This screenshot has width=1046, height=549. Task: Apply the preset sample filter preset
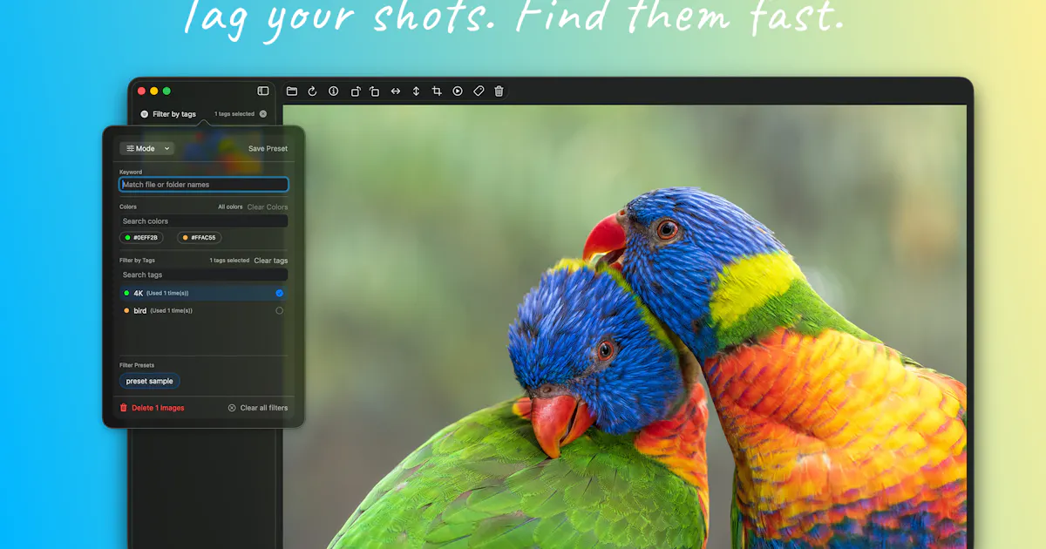tap(150, 381)
